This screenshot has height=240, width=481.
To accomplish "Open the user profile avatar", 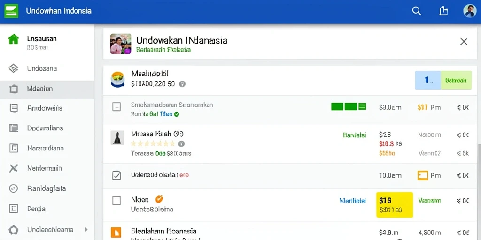I will coord(470,11).
